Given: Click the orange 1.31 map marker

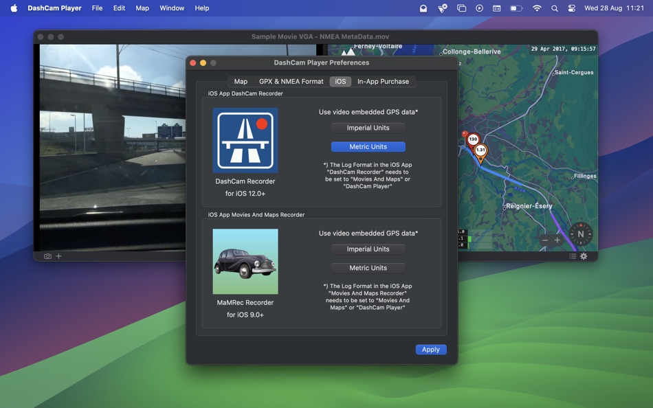Looking at the screenshot, I should click(480, 152).
